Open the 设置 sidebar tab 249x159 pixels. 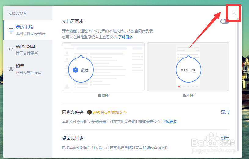28,69
